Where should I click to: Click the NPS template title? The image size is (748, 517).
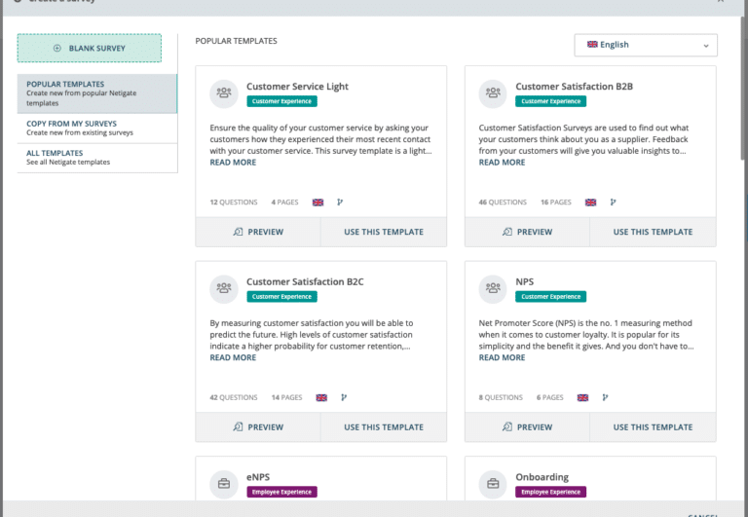point(524,282)
